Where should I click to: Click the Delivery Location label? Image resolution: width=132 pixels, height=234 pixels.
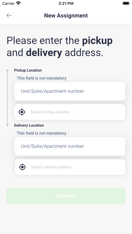click(x=29, y=125)
